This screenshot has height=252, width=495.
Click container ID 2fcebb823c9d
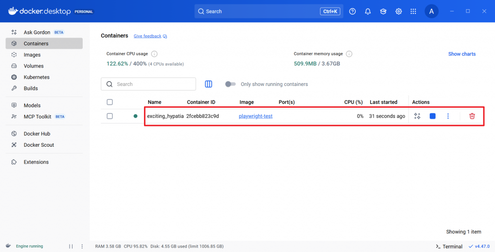coord(203,116)
